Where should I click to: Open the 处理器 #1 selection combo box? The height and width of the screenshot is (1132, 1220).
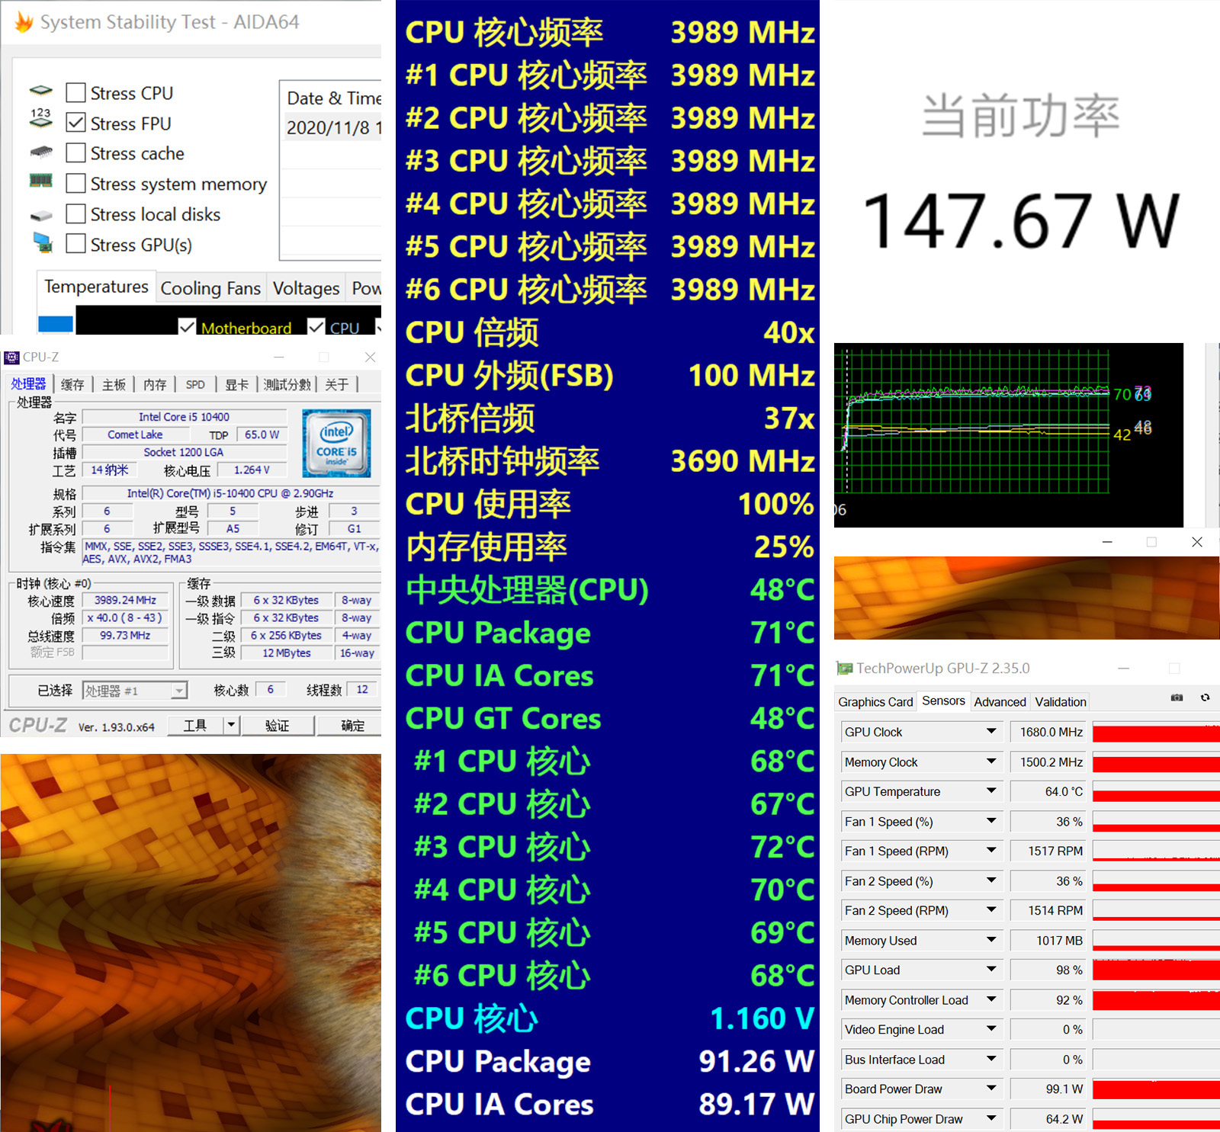coord(134,691)
